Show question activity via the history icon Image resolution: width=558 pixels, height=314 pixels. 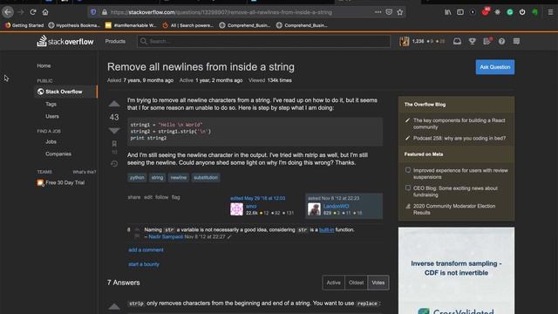[114, 164]
